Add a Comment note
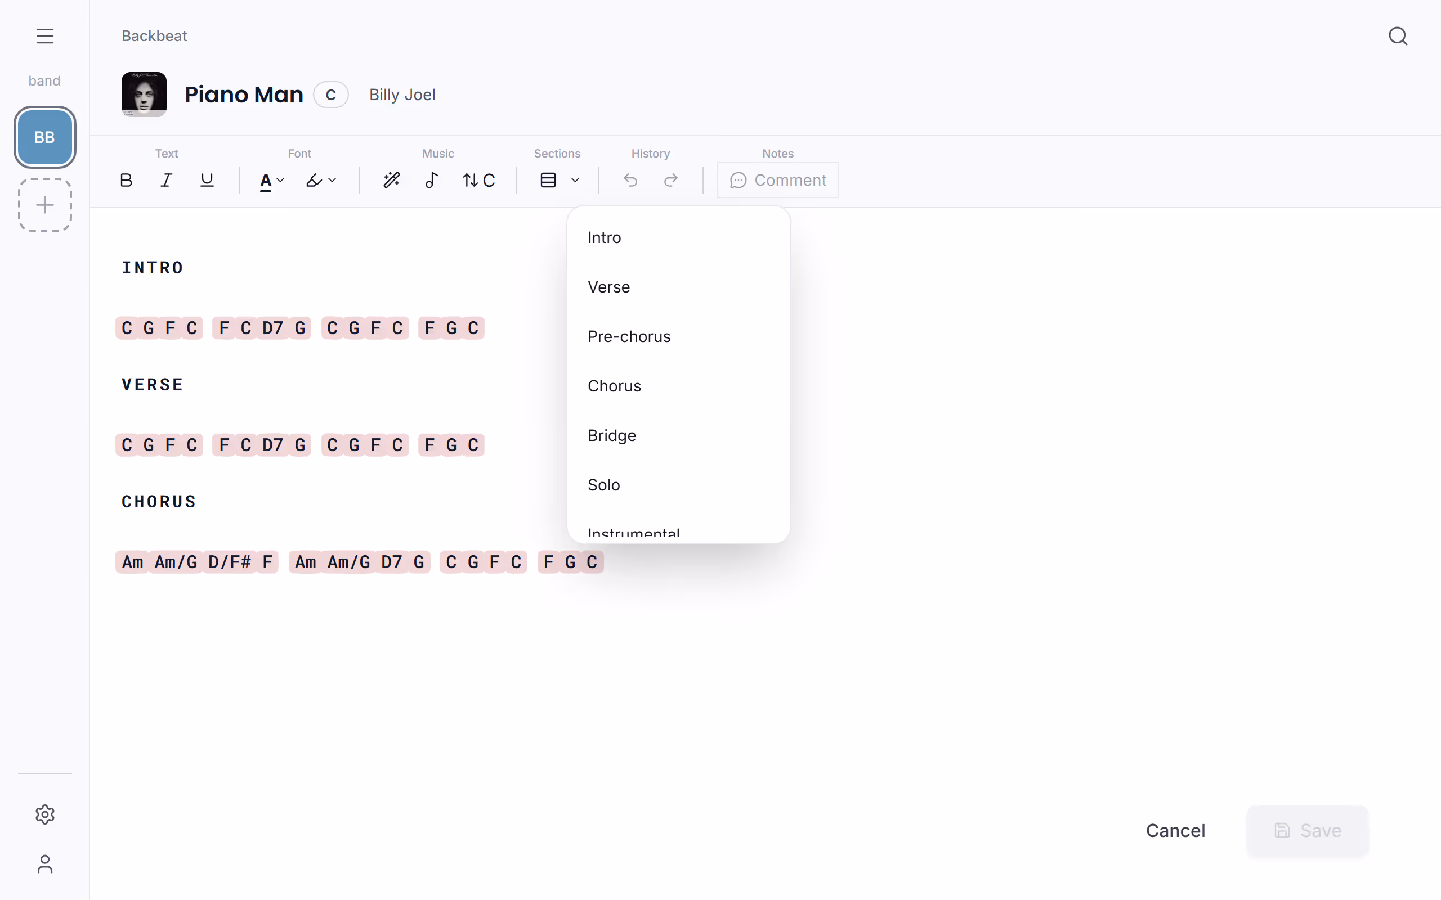Screen dimensions: 1441x900 point(778,180)
